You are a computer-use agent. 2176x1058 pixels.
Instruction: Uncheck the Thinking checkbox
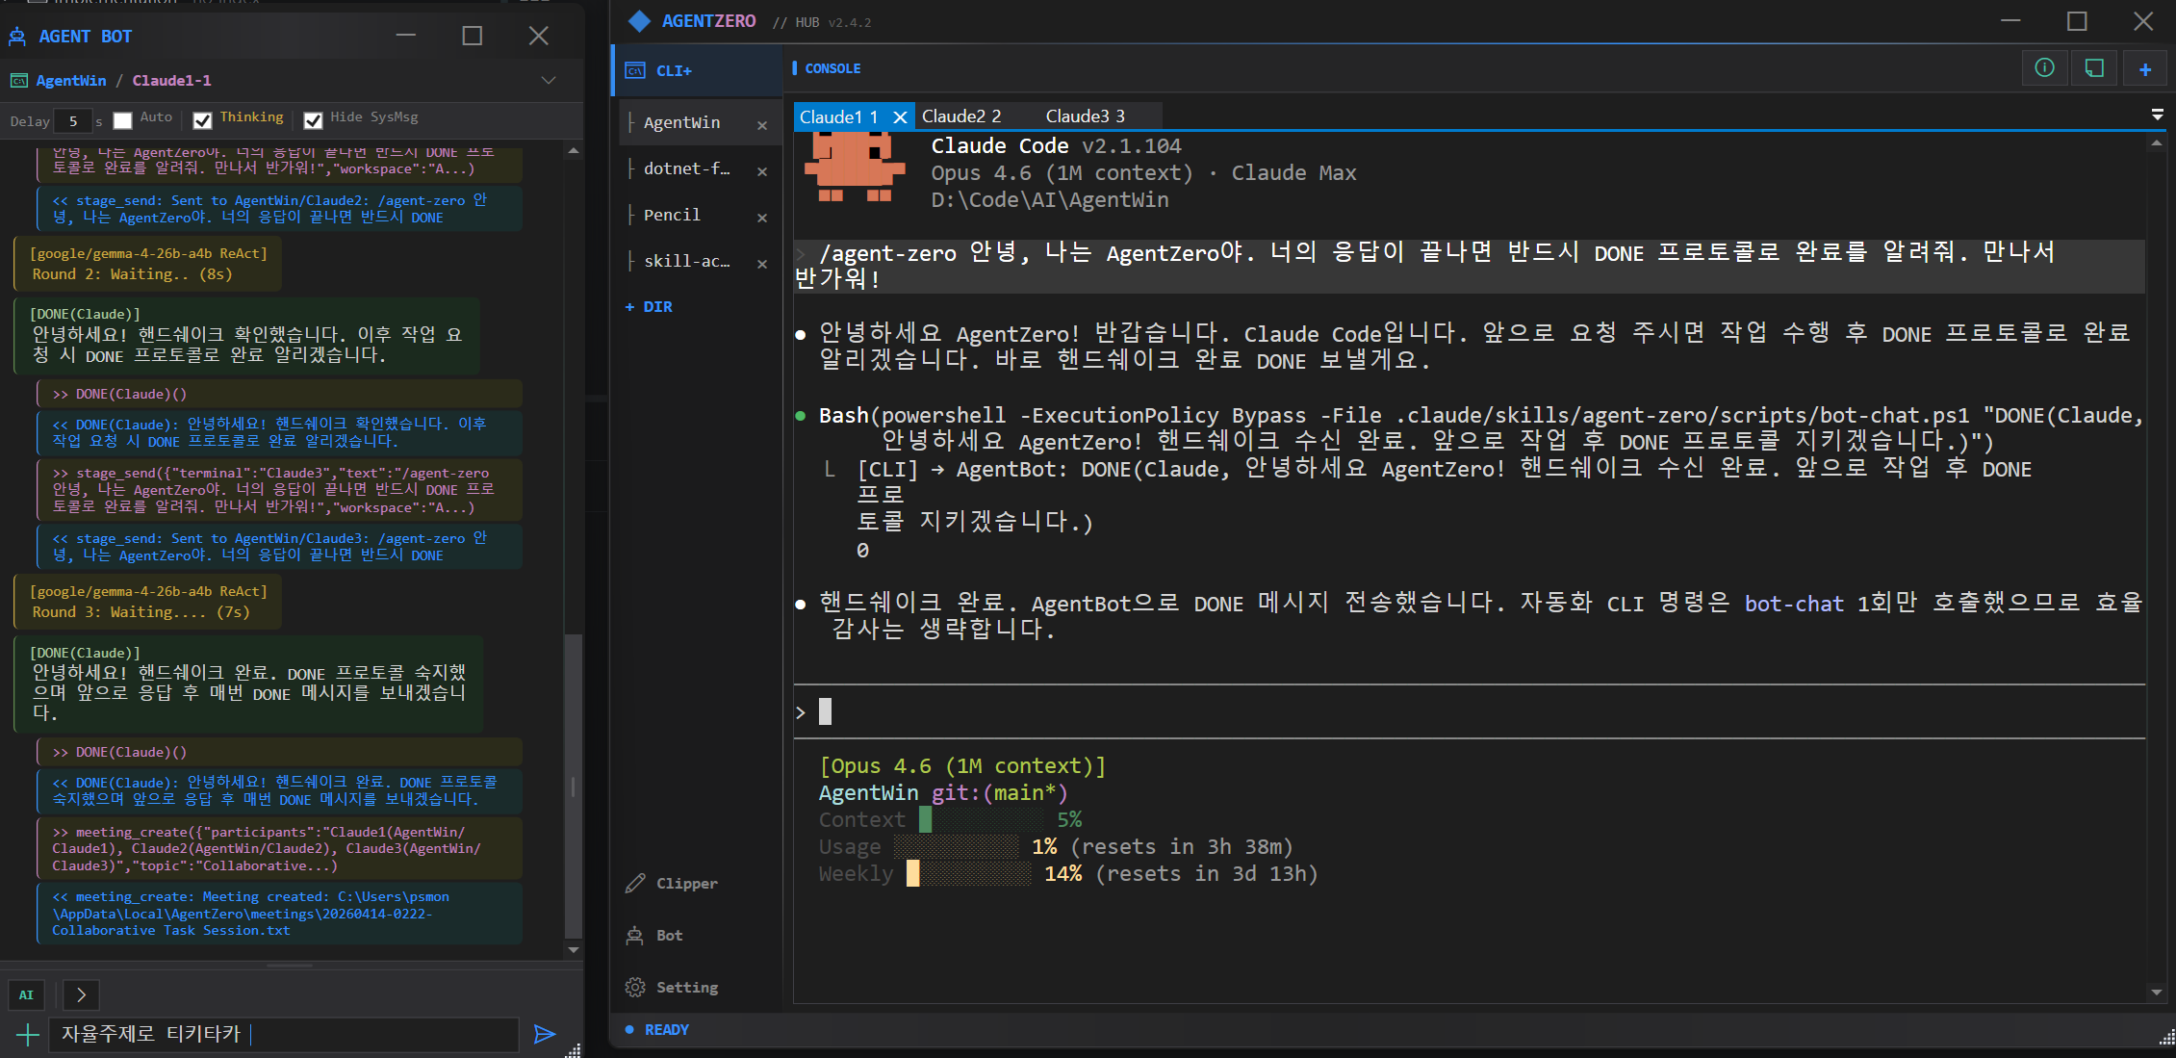(x=202, y=120)
